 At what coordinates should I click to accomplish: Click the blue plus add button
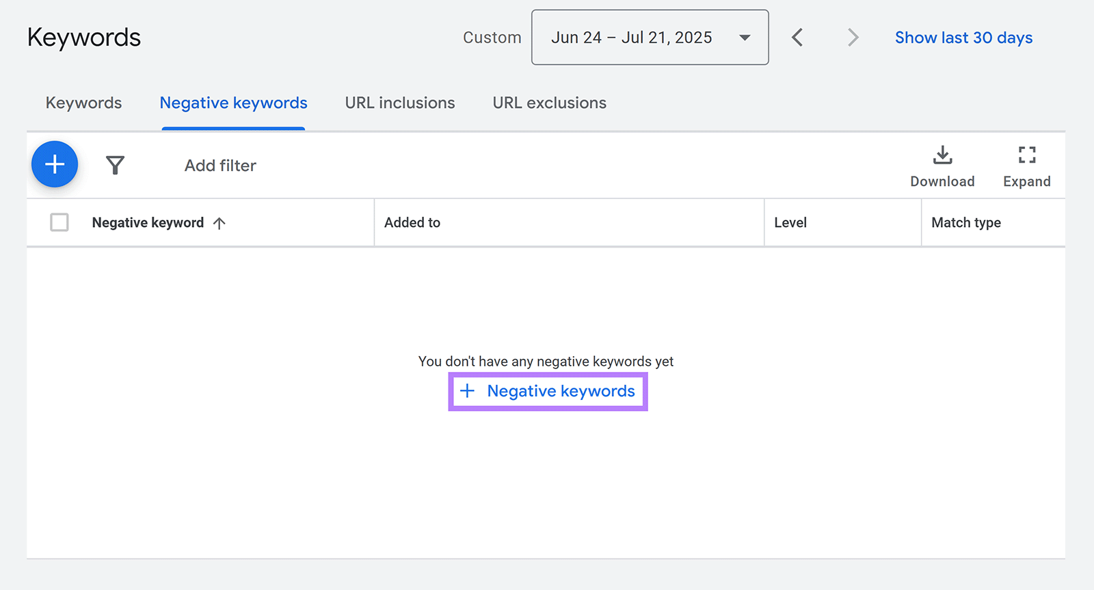55,164
